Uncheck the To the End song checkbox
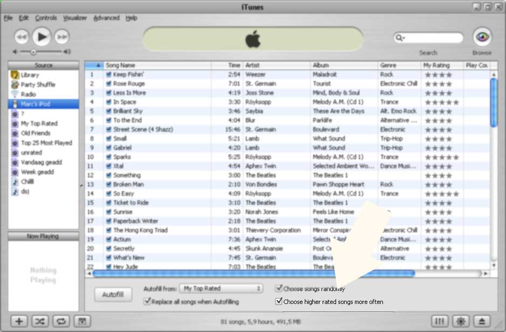This screenshot has width=506, height=332. 109,120
